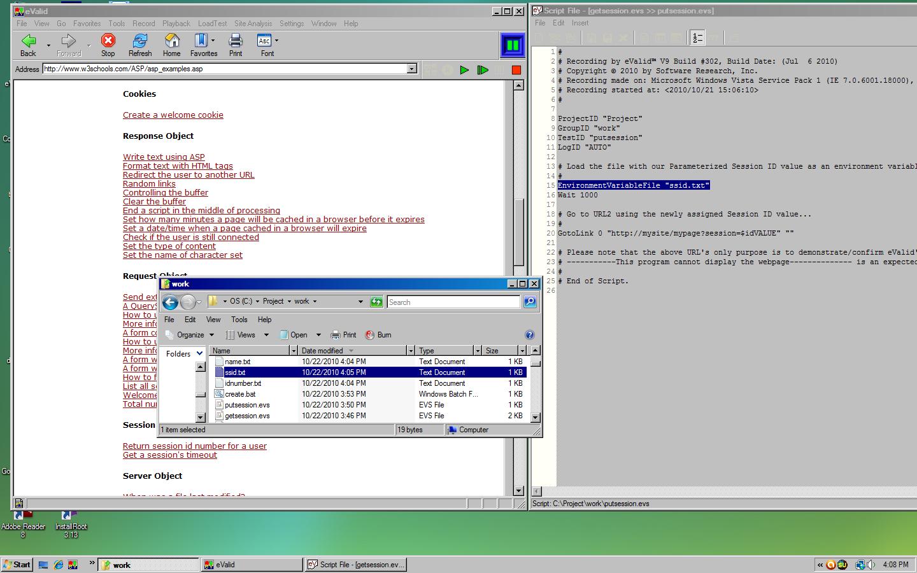
Task: Open the Favorites dropdown arrow in eValid
Action: coord(213,41)
